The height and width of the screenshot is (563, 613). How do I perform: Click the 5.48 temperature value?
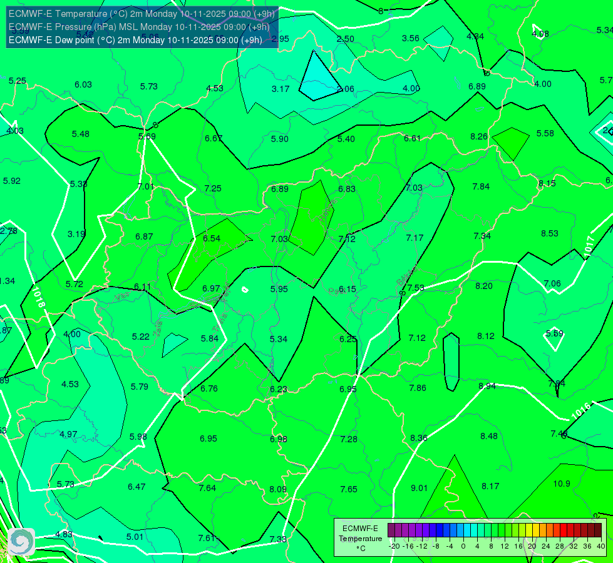tap(81, 134)
